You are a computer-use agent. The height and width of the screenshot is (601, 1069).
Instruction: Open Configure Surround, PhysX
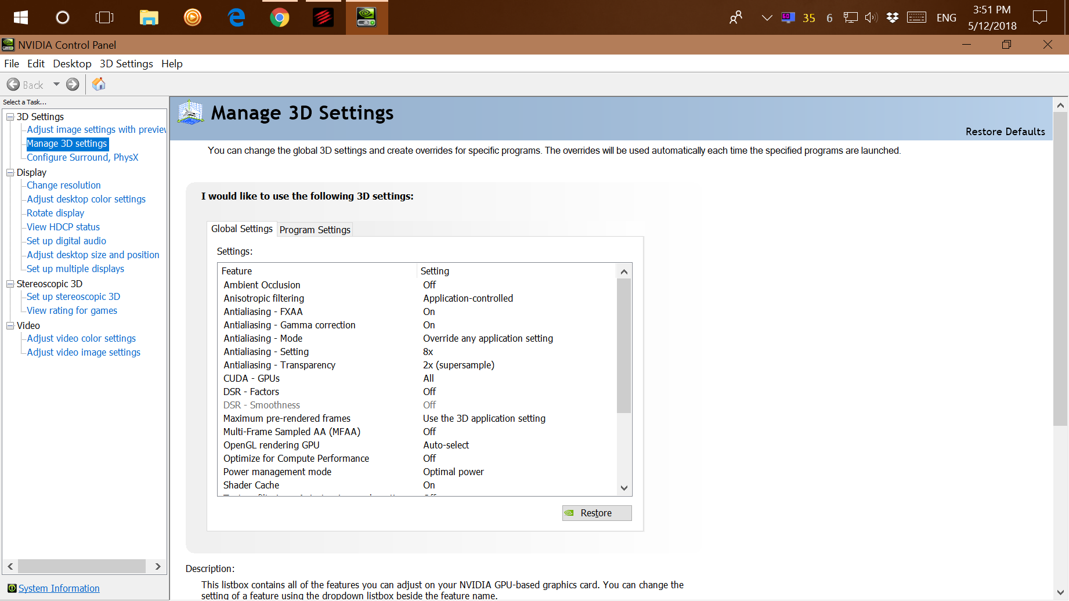point(82,158)
